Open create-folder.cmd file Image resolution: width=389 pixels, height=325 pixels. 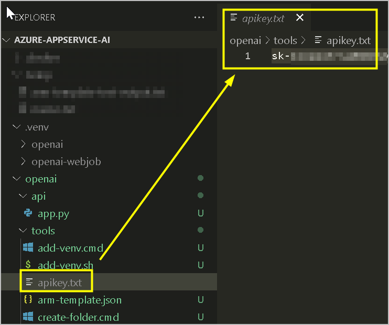tap(79, 317)
